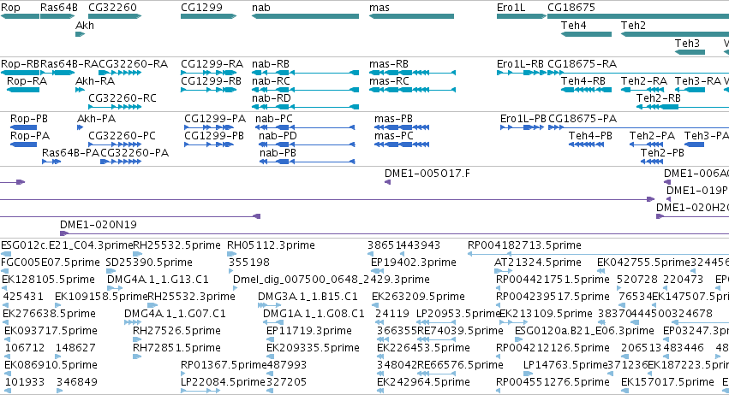Select the Rop gene feature label
The image size is (729, 395).
(10, 8)
